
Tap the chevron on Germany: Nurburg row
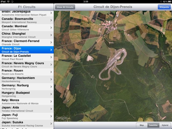(x=51, y=87)
